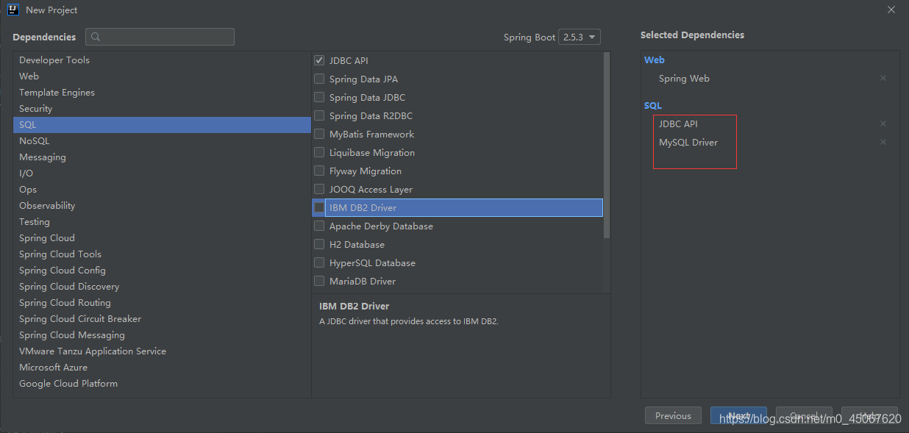The width and height of the screenshot is (909, 433).
Task: Click the Next button
Action: [738, 416]
